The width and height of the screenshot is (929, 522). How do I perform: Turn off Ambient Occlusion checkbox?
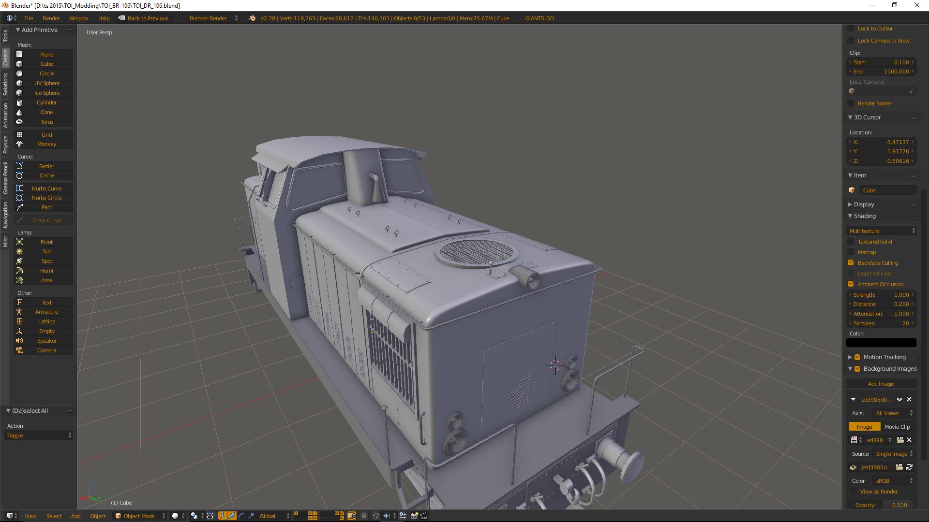(851, 284)
